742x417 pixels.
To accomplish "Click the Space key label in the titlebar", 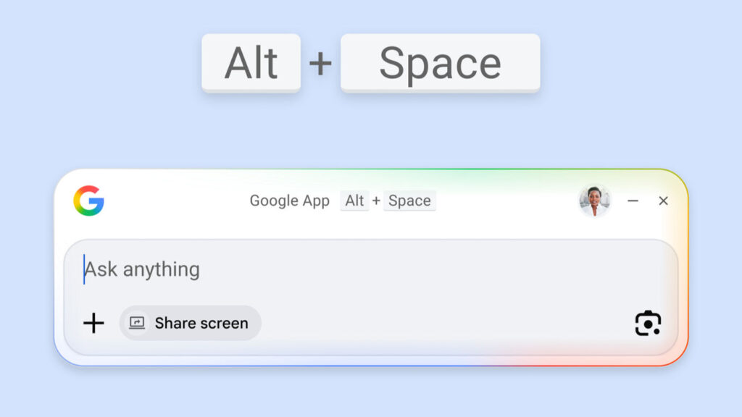I will tap(409, 201).
